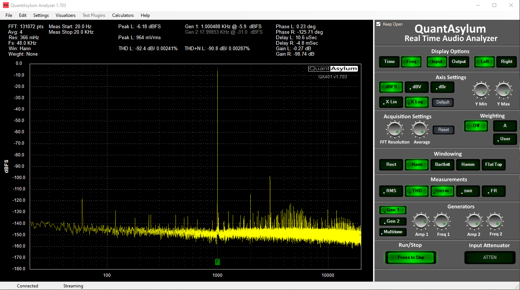520x290 pixels.
Task: Toggle the ATTEN input attenuator
Action: pyautogui.click(x=490, y=257)
